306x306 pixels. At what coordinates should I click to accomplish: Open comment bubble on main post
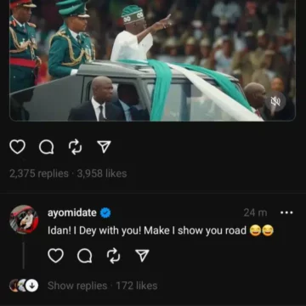46,147
